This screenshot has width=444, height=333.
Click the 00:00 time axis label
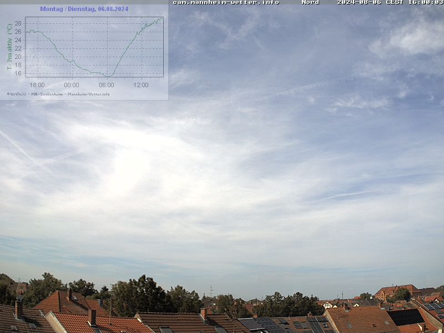point(72,85)
